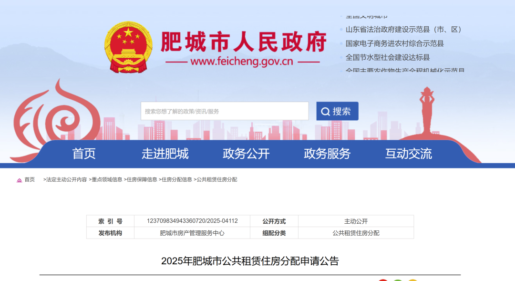
Task: Go to the 政务公开 navigation tab
Action: pyautogui.click(x=246, y=154)
